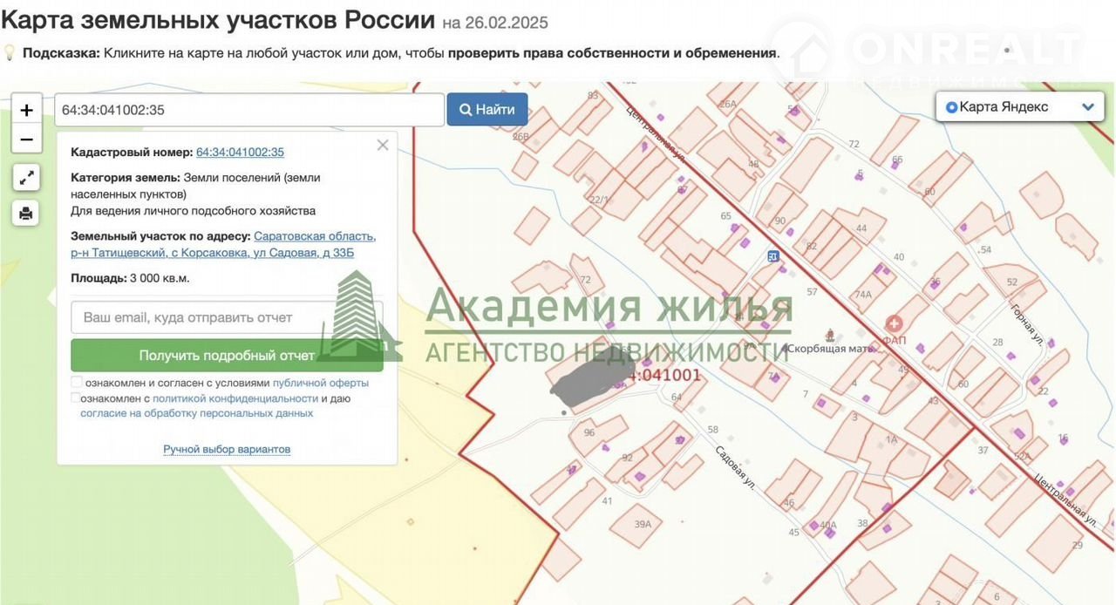Open the Ручной выбор вариантов link

coord(227,449)
